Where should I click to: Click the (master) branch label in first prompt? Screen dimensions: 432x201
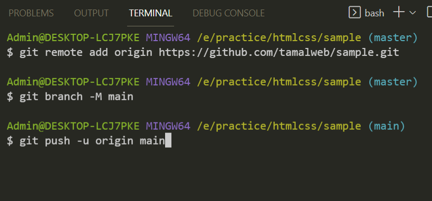pos(393,38)
